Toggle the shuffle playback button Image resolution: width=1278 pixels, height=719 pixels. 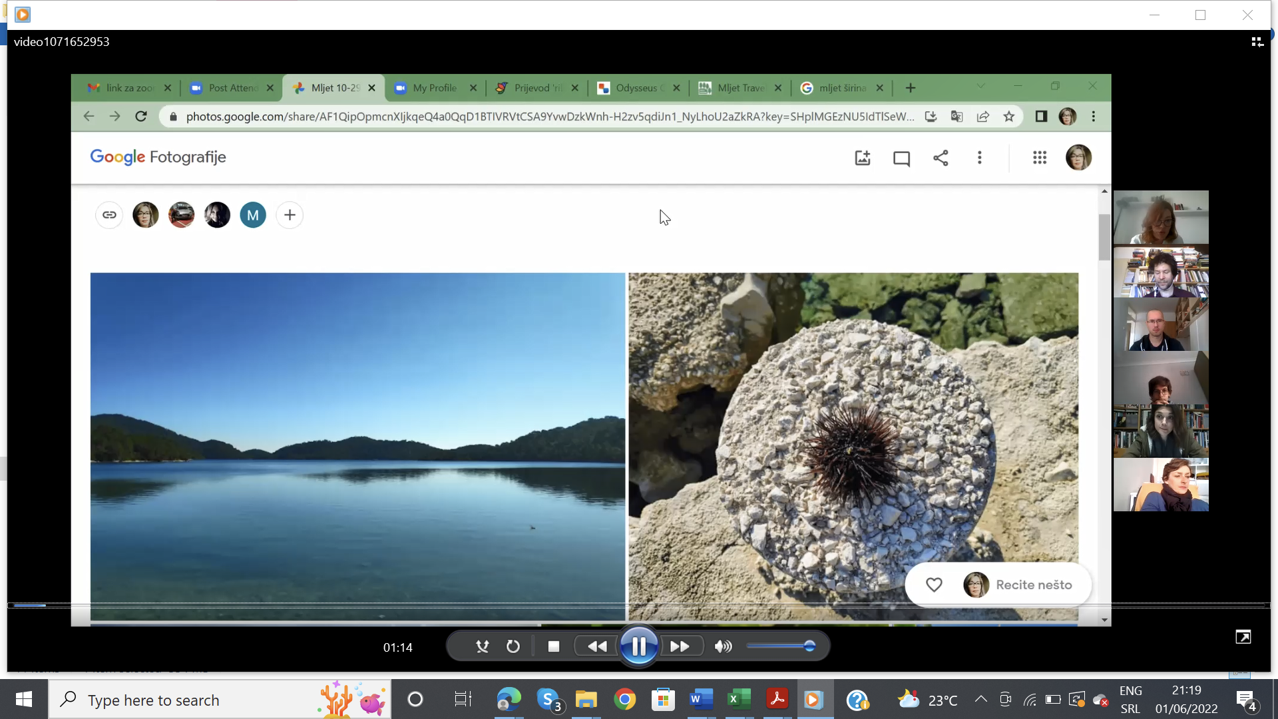[x=482, y=646]
